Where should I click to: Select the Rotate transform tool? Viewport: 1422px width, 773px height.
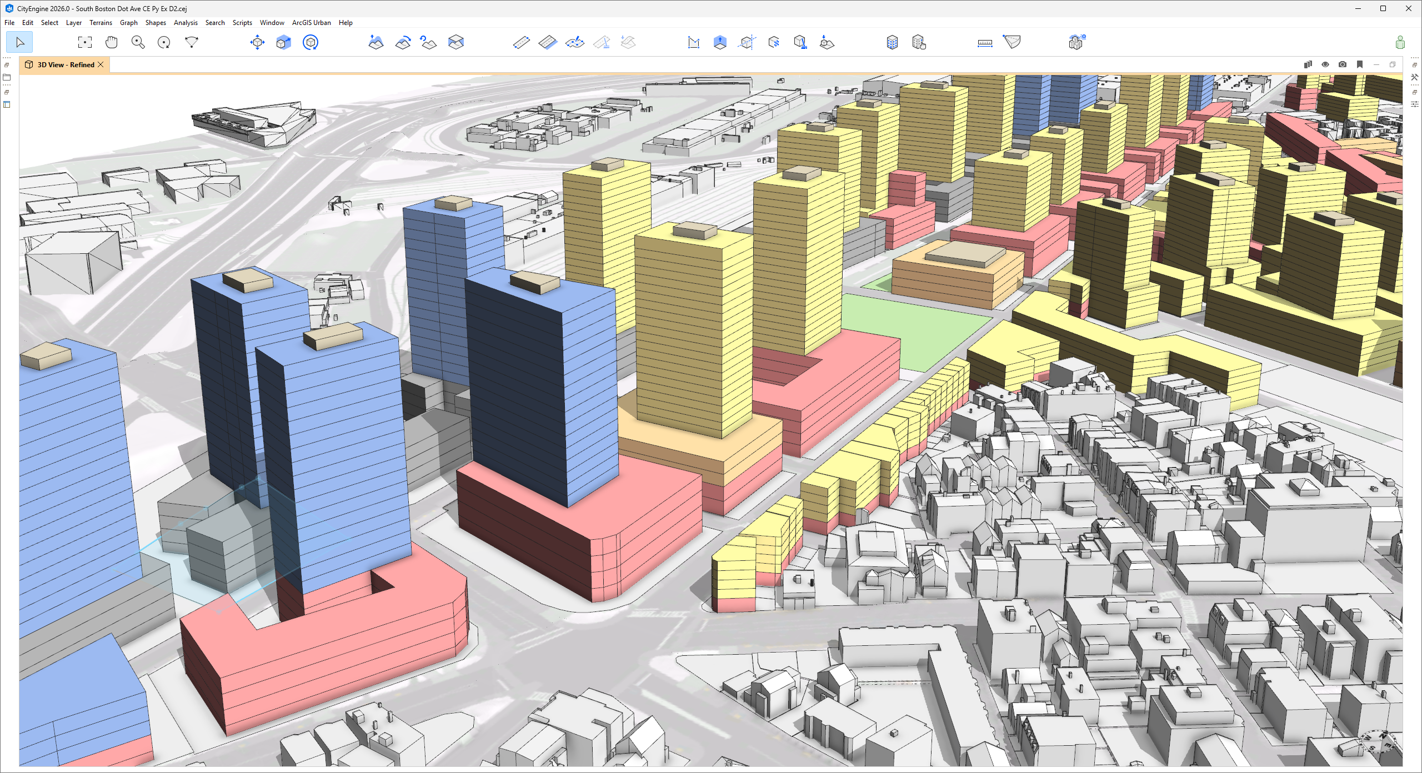pos(311,42)
